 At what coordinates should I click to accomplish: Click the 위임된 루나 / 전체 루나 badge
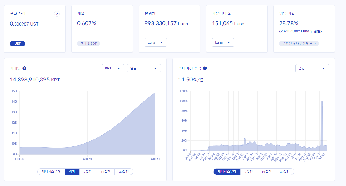pos(299,44)
